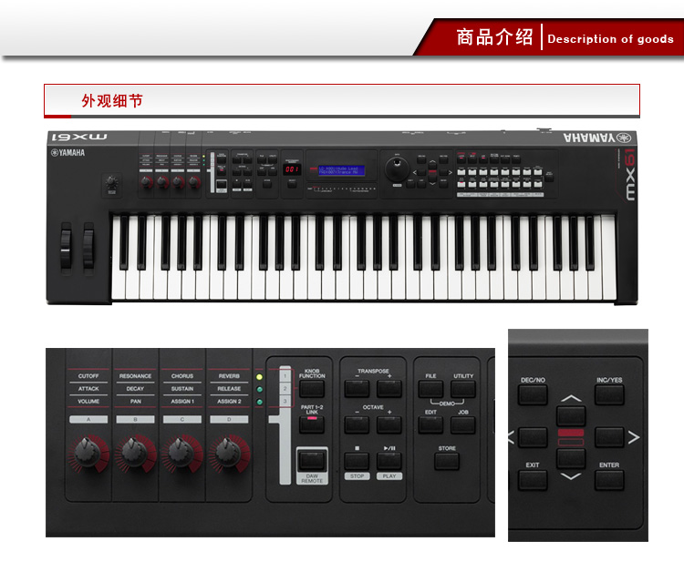The height and width of the screenshot is (562, 684).
Task: Click the STOP button in the panel photo
Action: (x=357, y=461)
